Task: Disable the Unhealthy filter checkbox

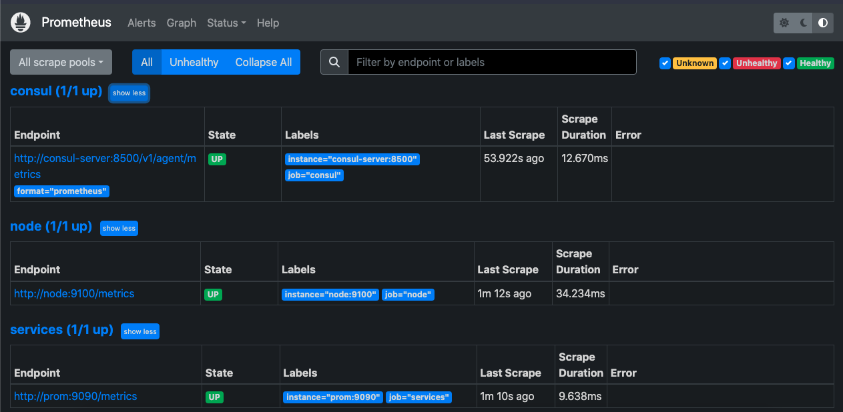Action: click(x=725, y=63)
